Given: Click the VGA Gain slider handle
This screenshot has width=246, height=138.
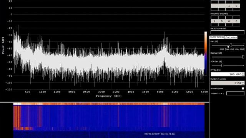Looking at the screenshot, I should coord(222,65).
